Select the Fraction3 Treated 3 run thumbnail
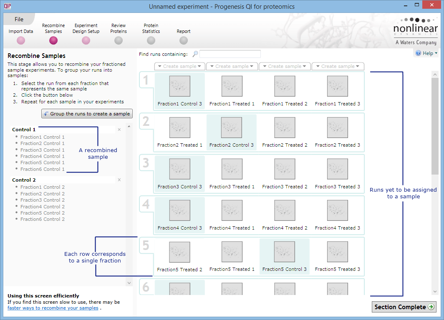 pyautogui.click(x=338, y=169)
